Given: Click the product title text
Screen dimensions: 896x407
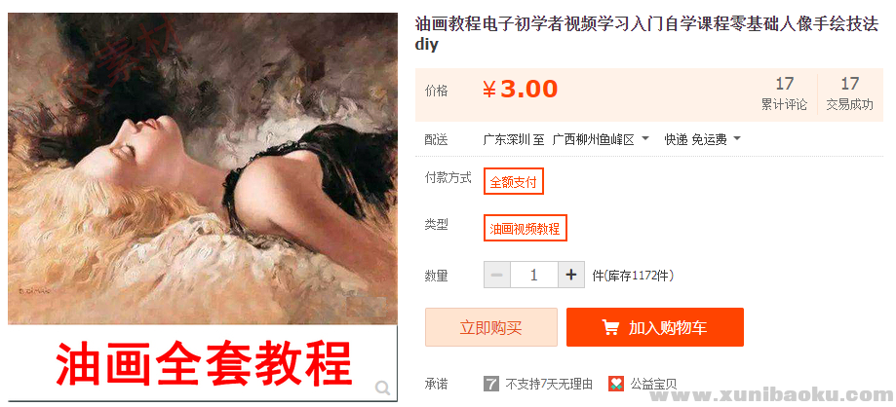Looking at the screenshot, I should (x=646, y=35).
